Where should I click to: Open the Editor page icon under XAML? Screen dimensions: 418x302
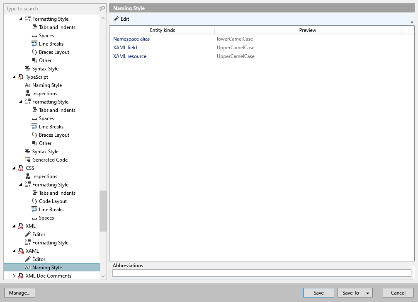(27, 259)
